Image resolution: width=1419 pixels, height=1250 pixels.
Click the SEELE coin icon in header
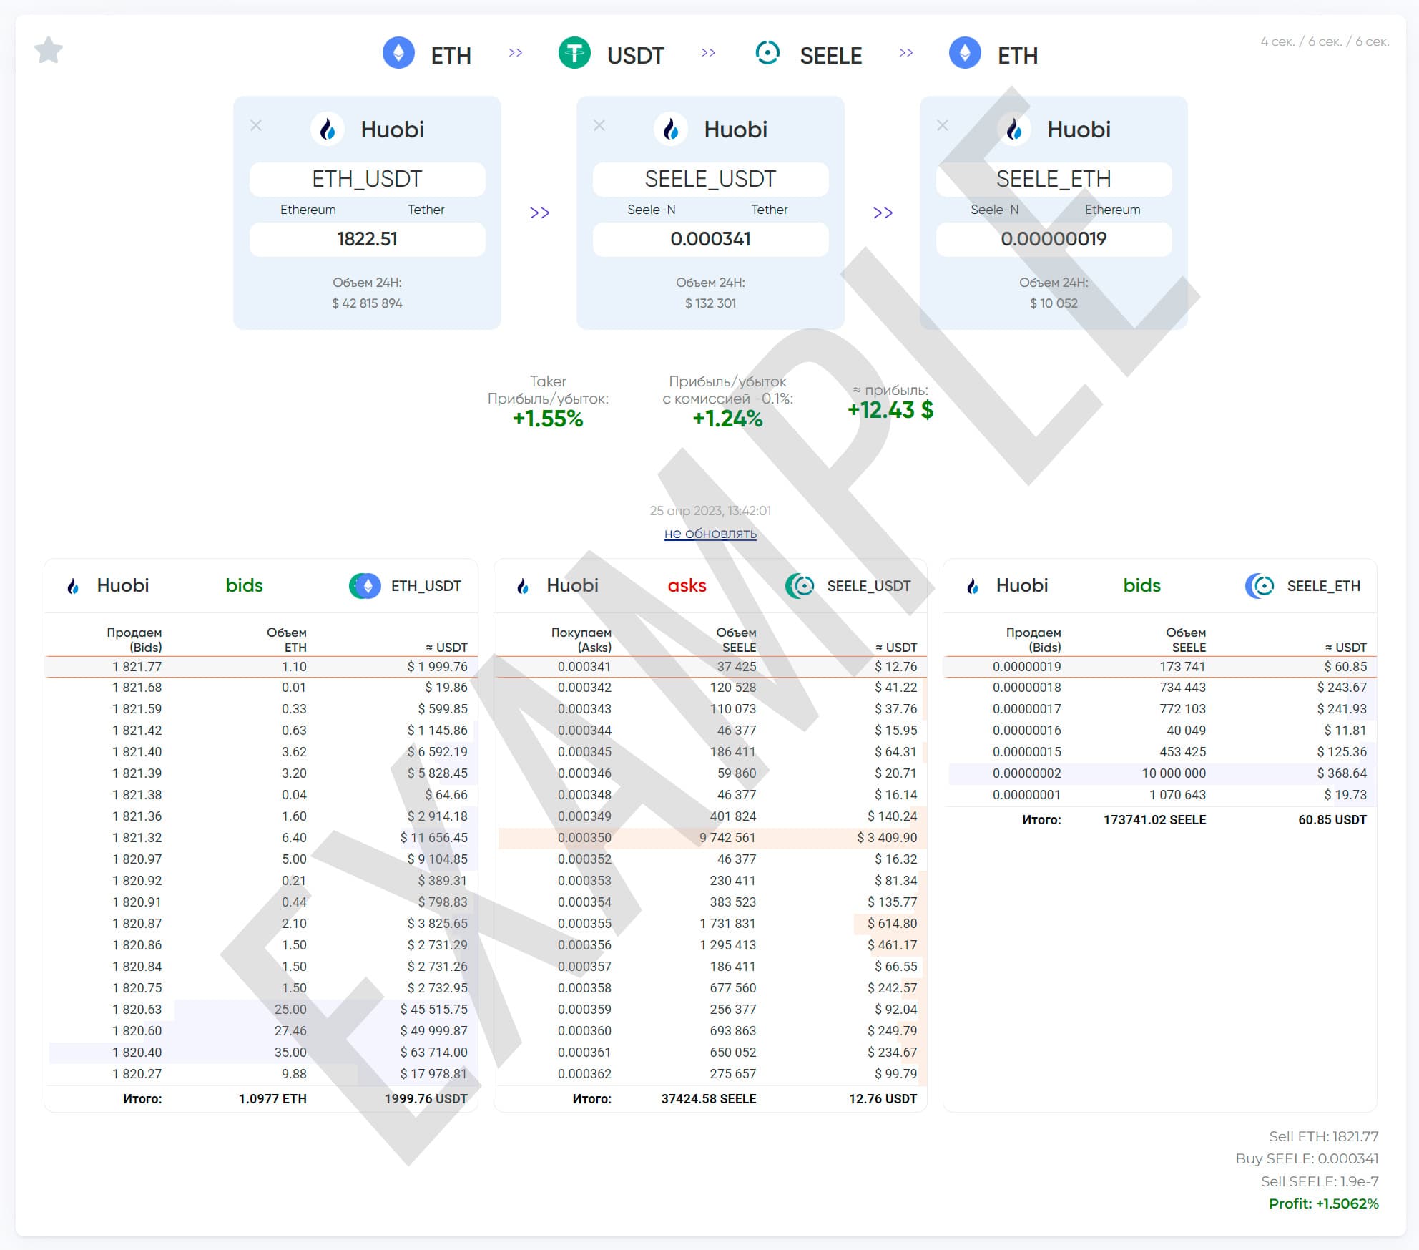pyautogui.click(x=767, y=53)
